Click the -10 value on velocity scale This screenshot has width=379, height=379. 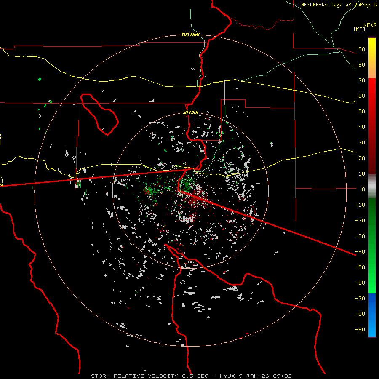tap(360, 205)
